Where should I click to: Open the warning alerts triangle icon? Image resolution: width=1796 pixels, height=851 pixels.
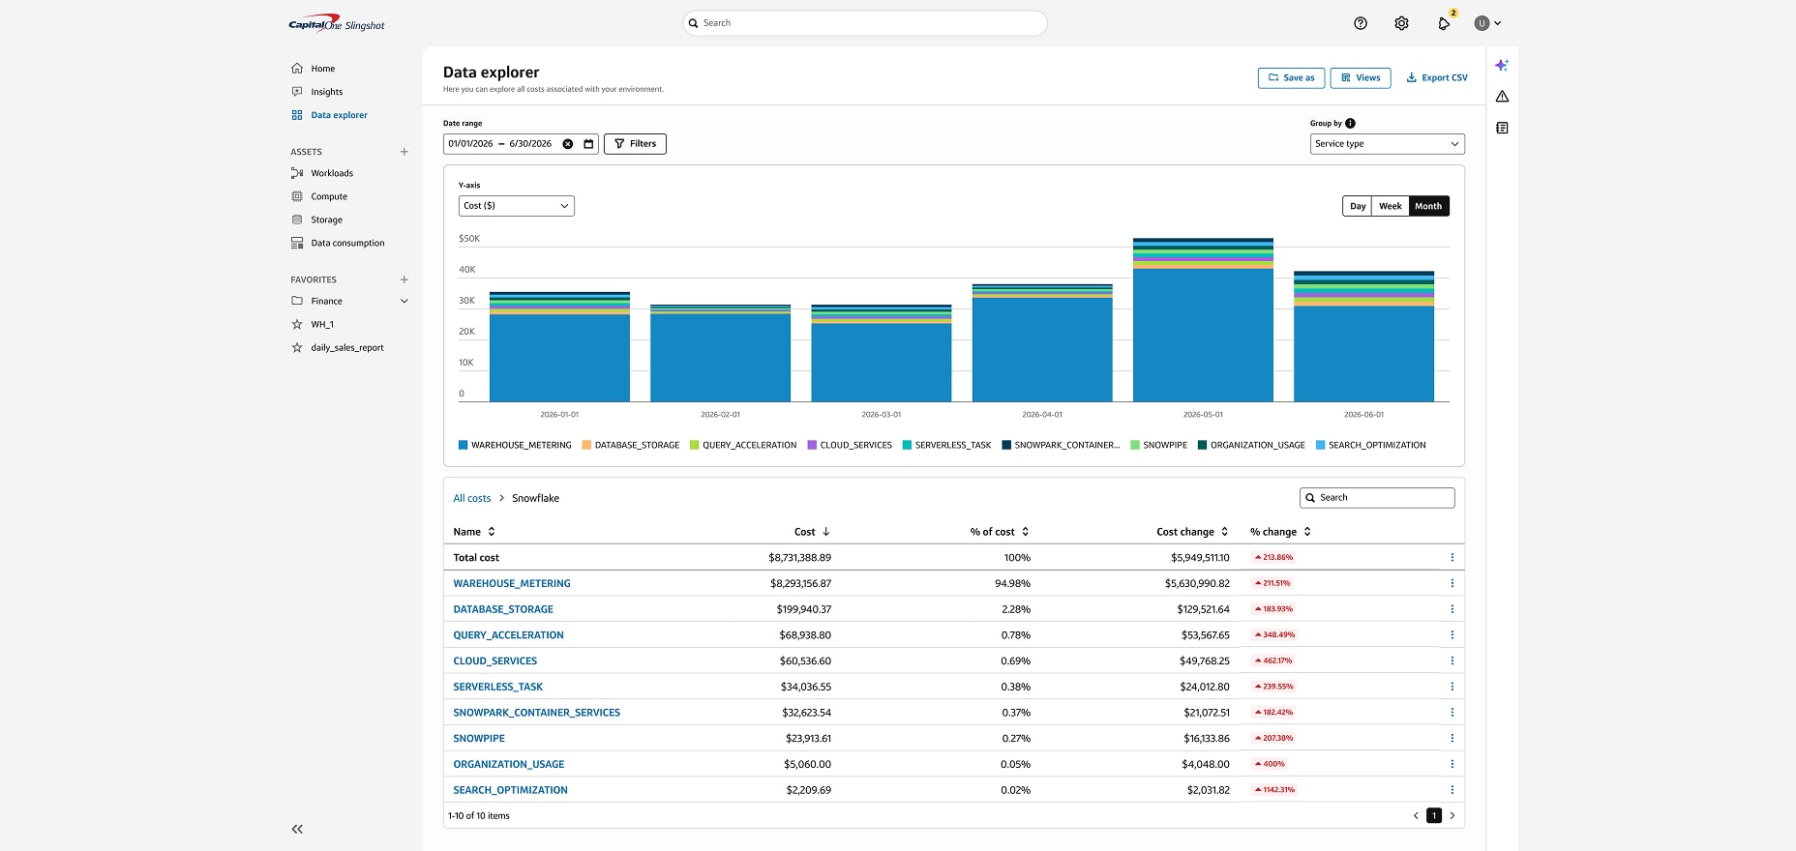pyautogui.click(x=1502, y=97)
